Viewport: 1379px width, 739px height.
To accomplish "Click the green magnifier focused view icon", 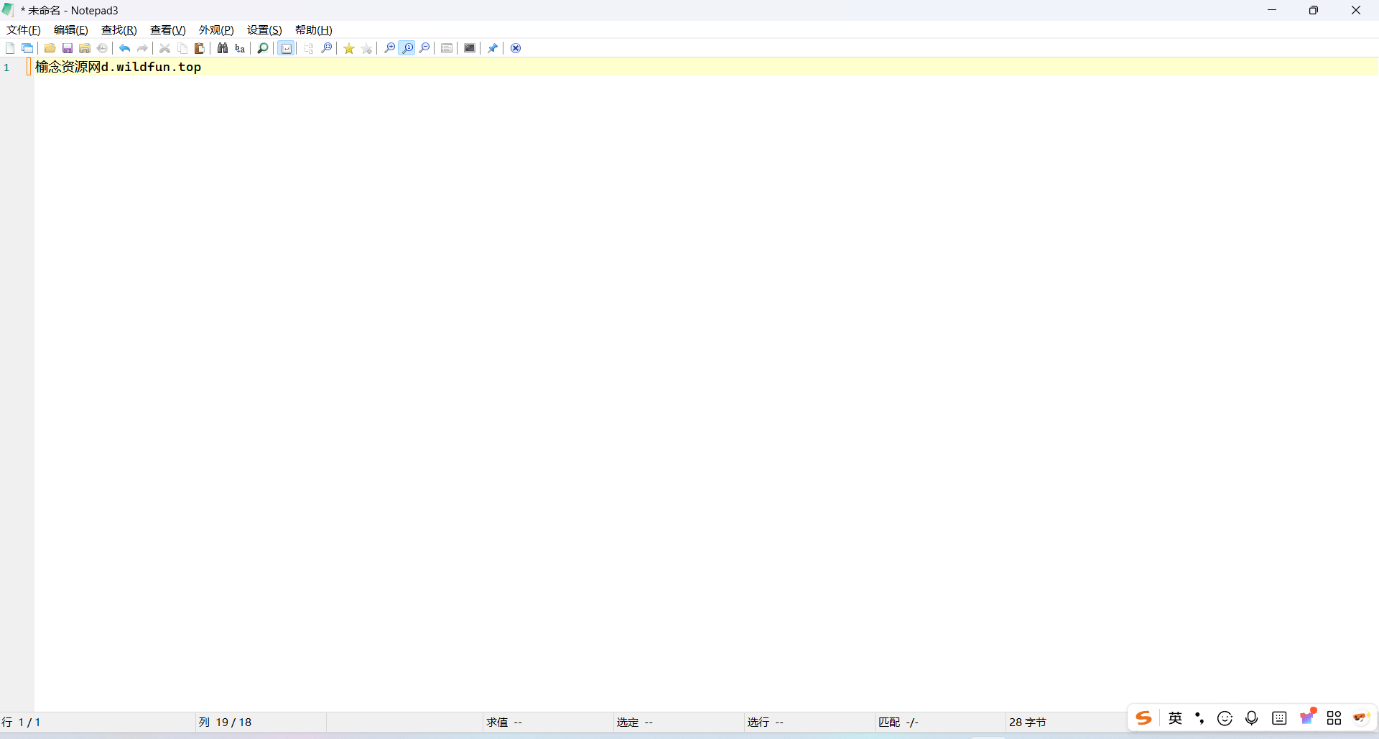I will pos(263,48).
